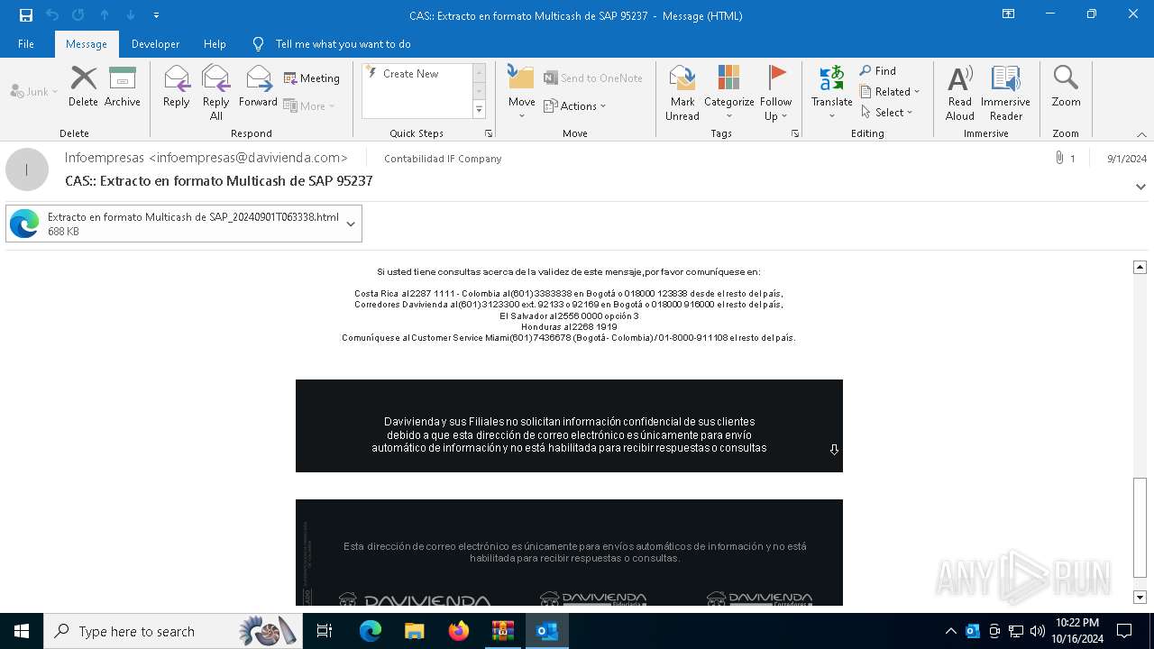Open Windows Start menu
The width and height of the screenshot is (1154, 649).
click(22, 631)
